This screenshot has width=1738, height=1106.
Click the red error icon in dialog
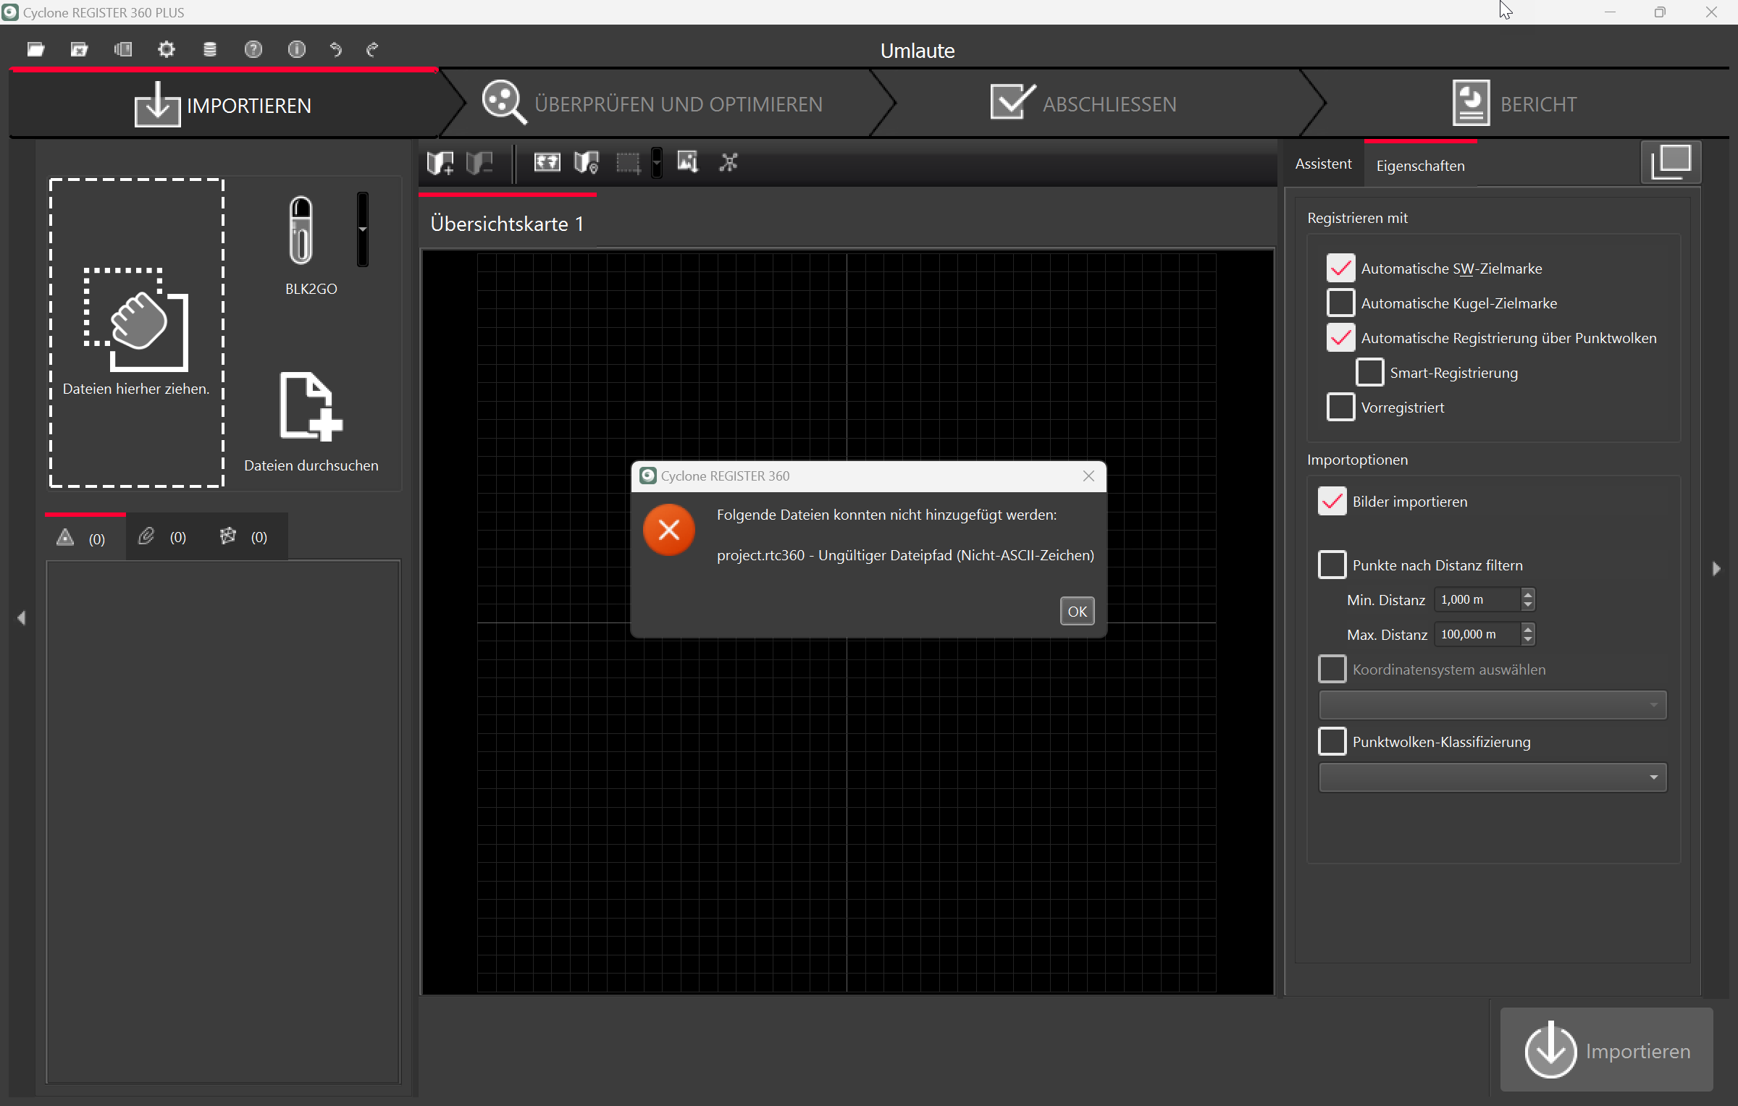(669, 530)
